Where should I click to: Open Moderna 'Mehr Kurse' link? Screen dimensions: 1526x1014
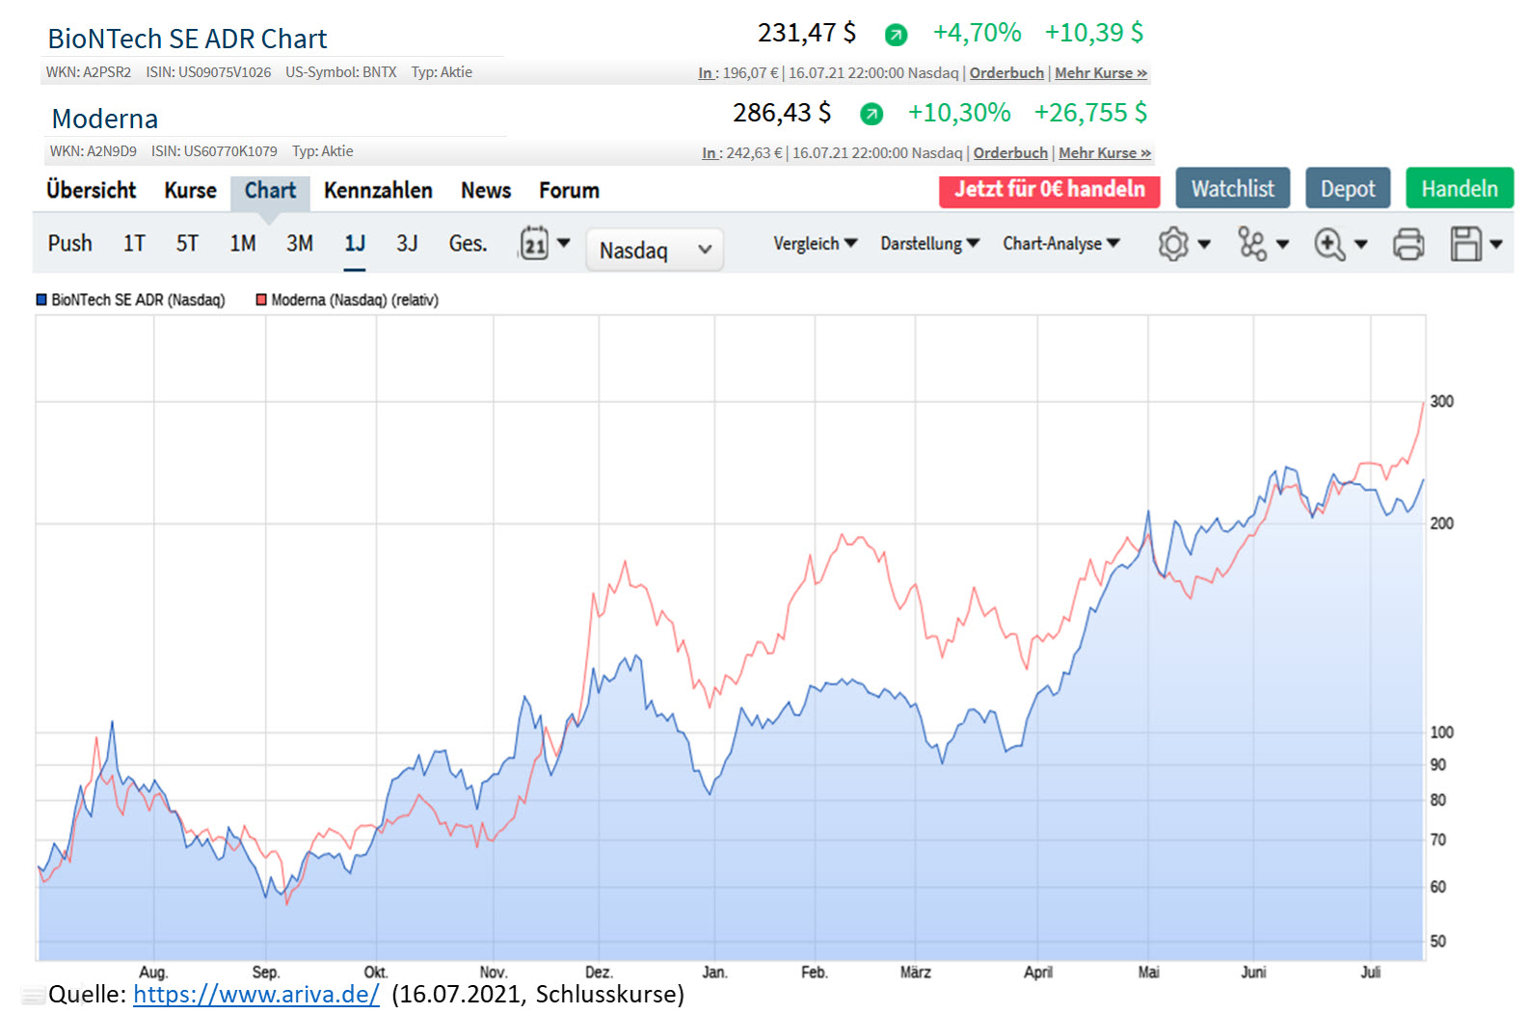(x=1105, y=153)
